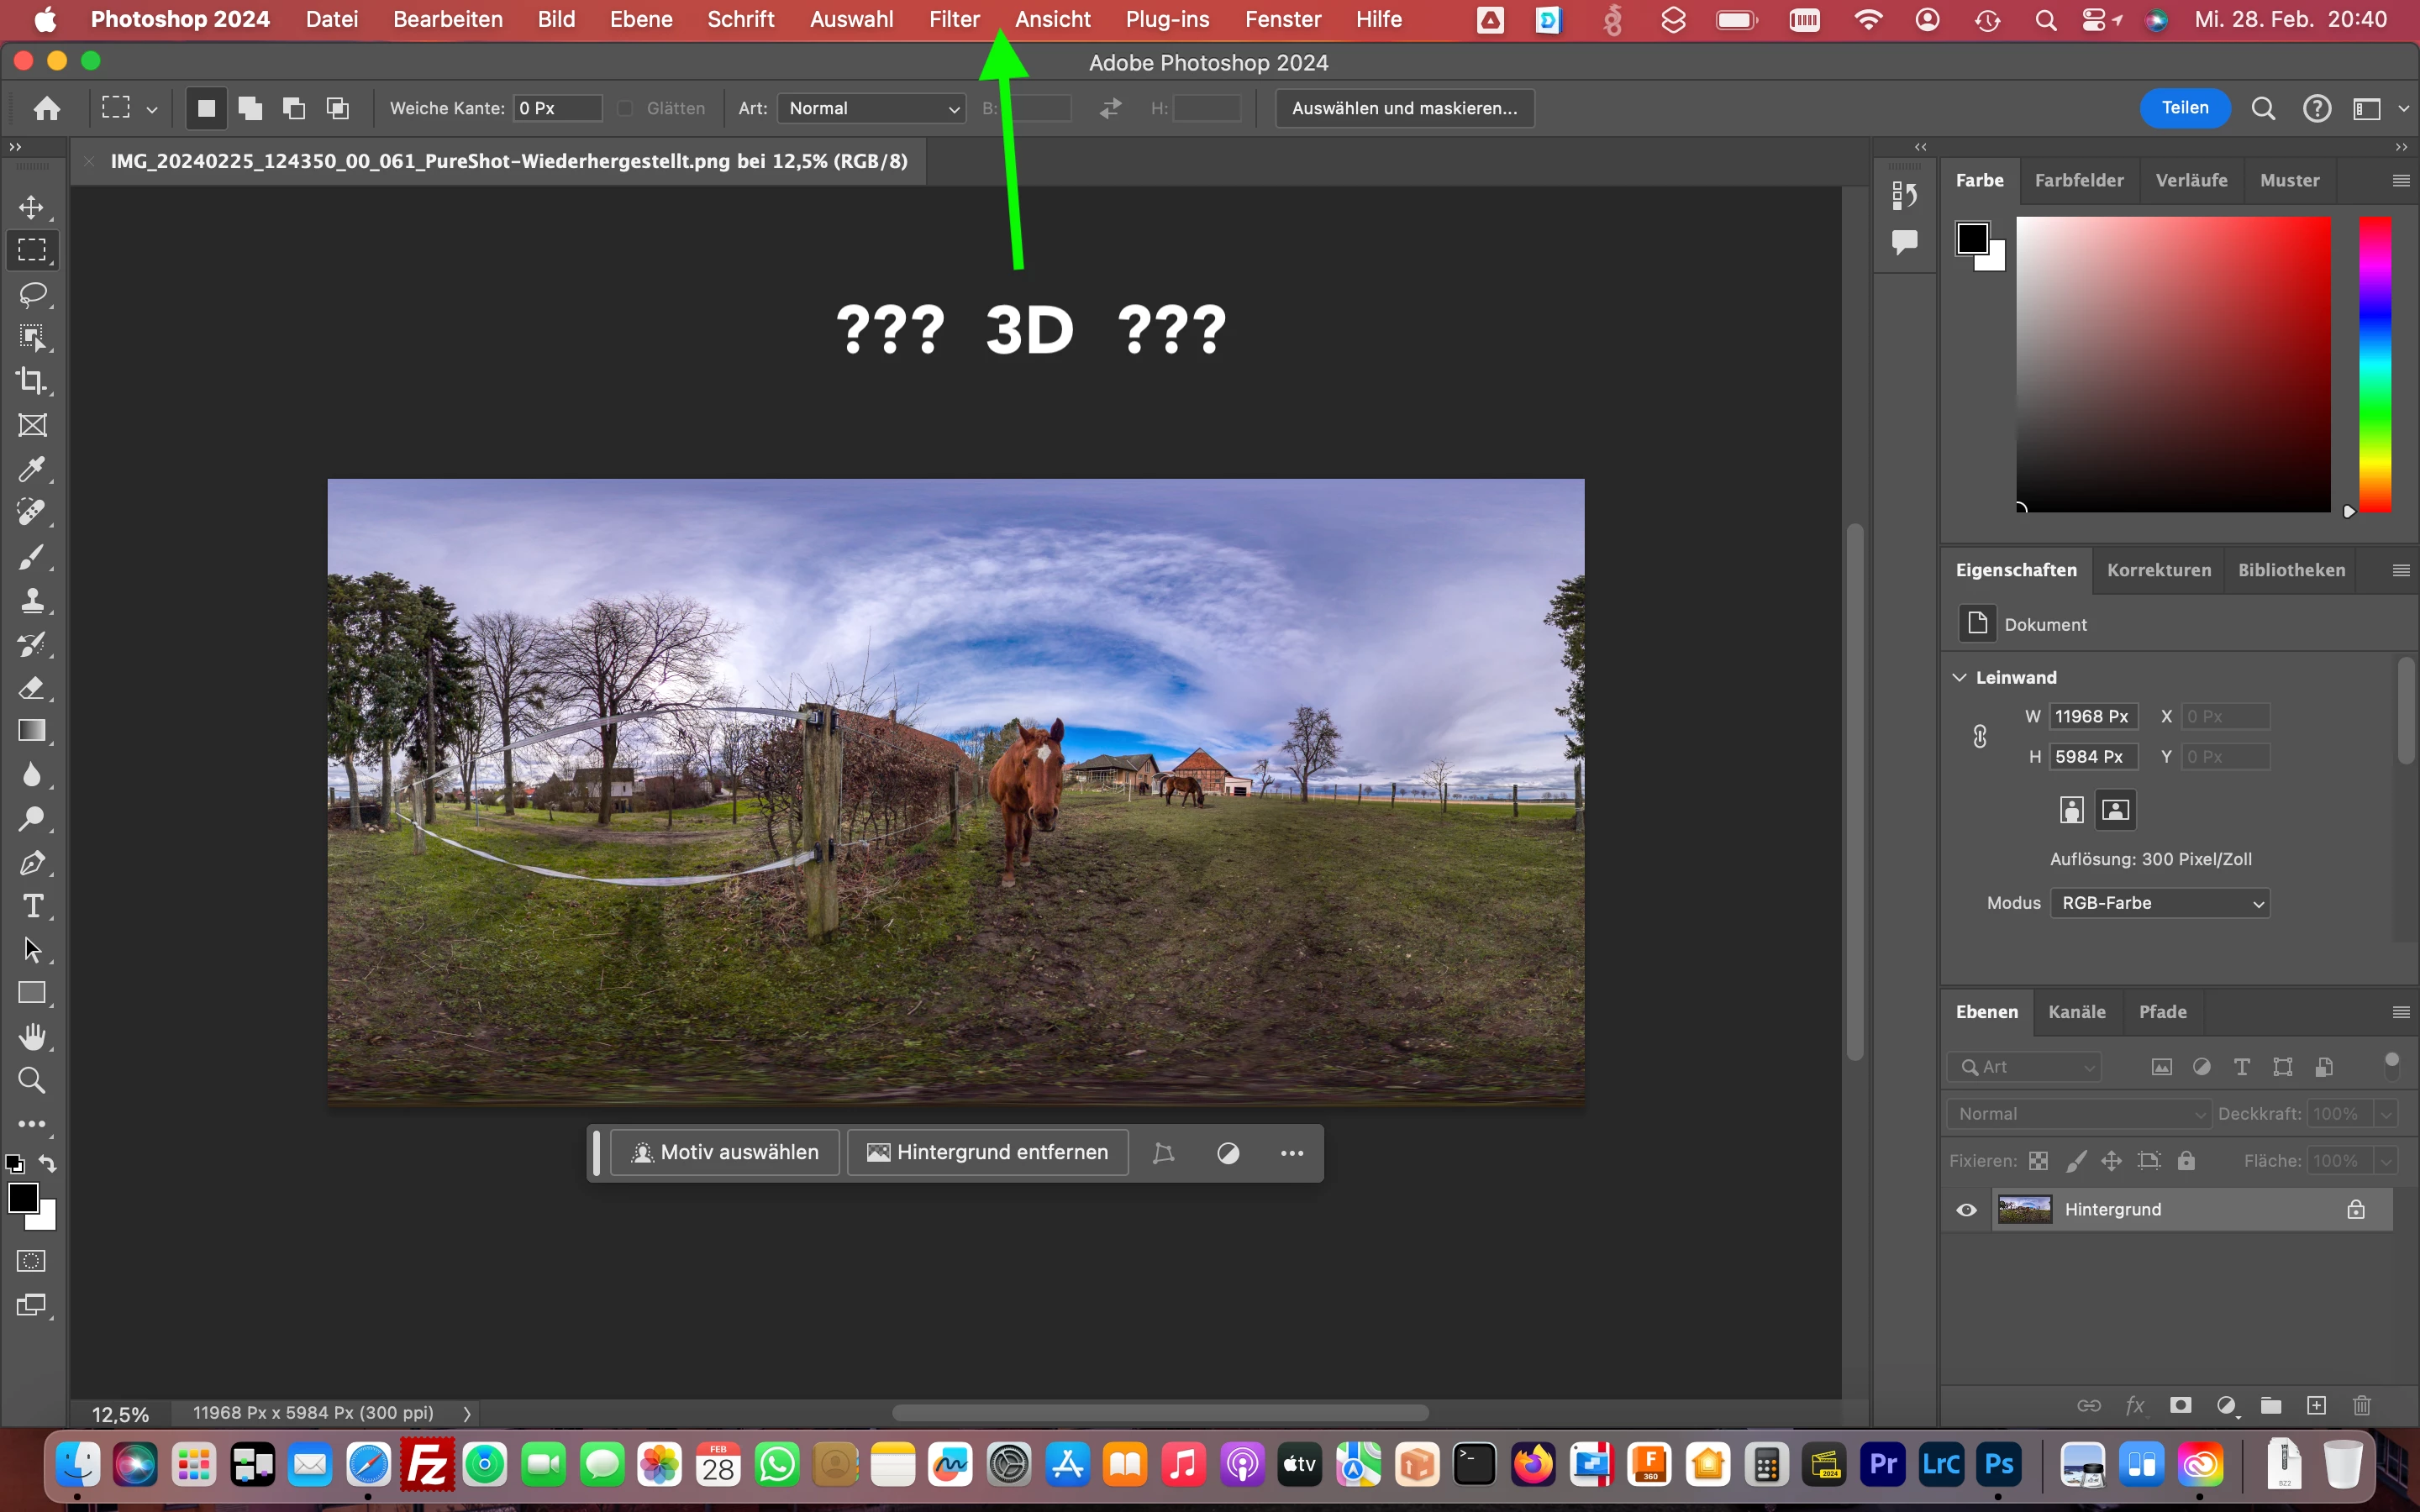Select the Eyedropper tool
This screenshot has height=1512, width=2420.
tap(31, 469)
